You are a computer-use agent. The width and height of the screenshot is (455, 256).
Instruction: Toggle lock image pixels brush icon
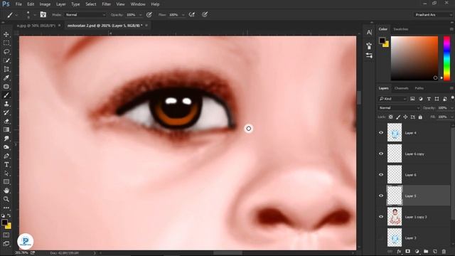pyautogui.click(x=398, y=117)
